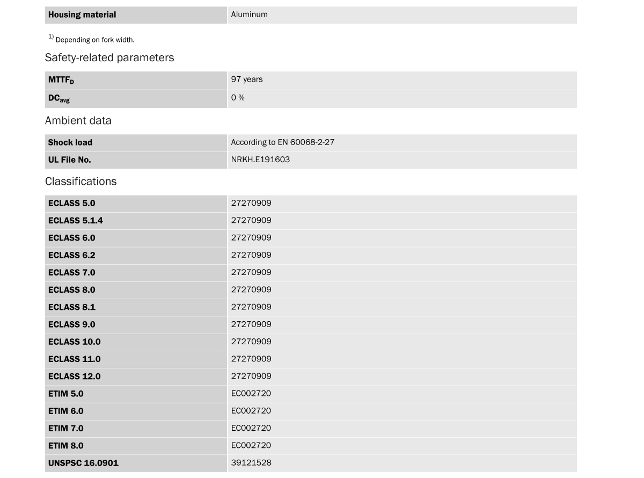
Task: Click the Classifications section heading
Action: tap(80, 182)
